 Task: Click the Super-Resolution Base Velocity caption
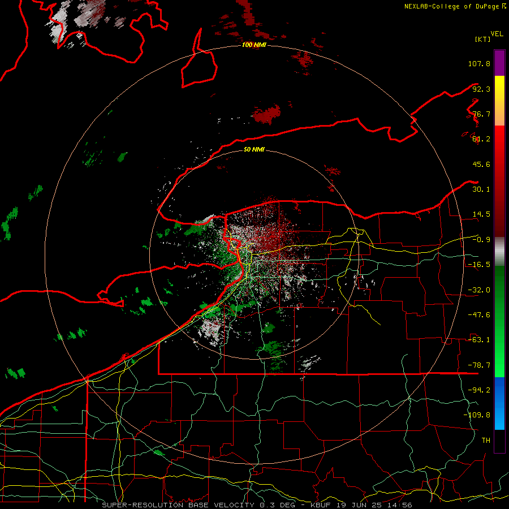pyautogui.click(x=257, y=505)
